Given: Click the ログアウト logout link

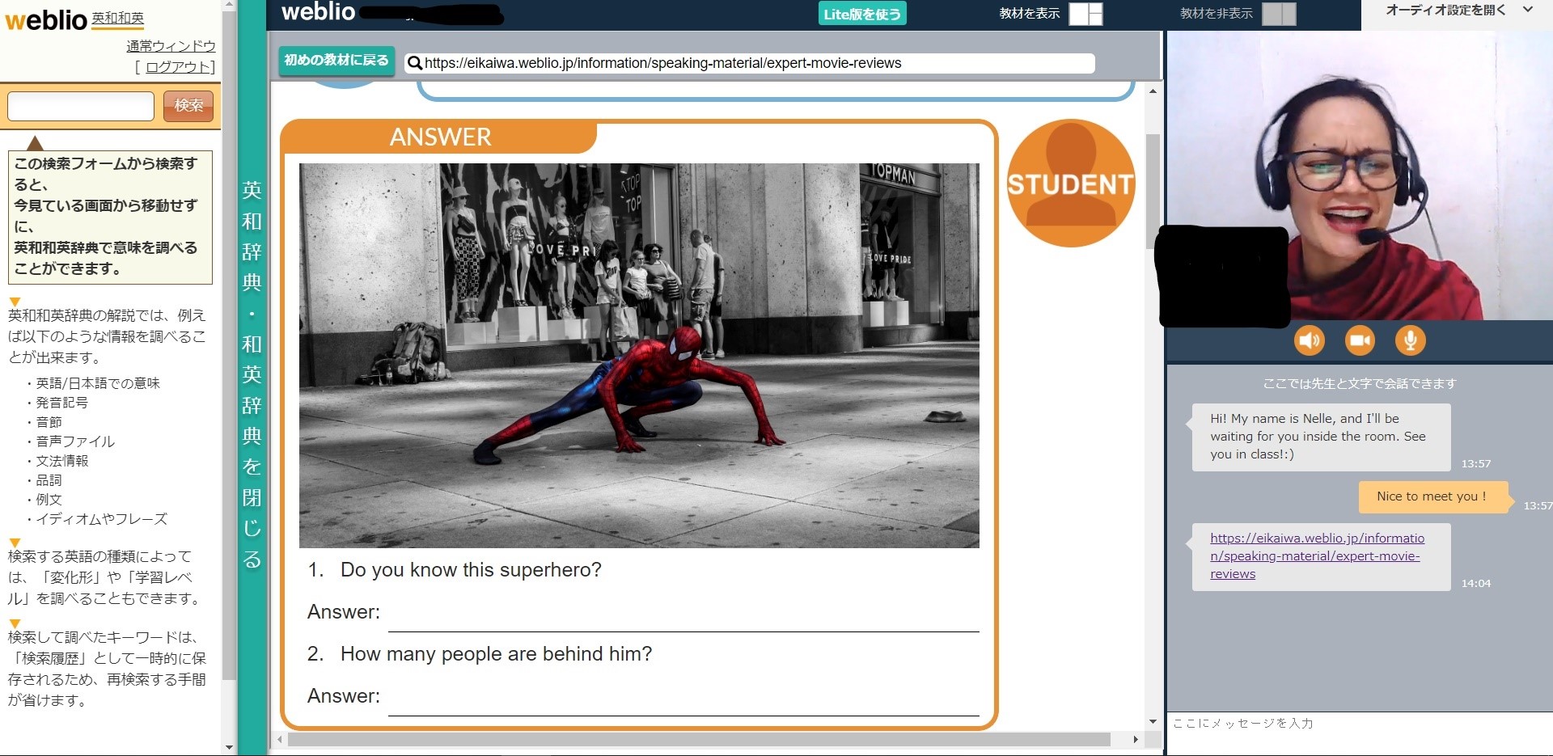Looking at the screenshot, I should tap(179, 67).
